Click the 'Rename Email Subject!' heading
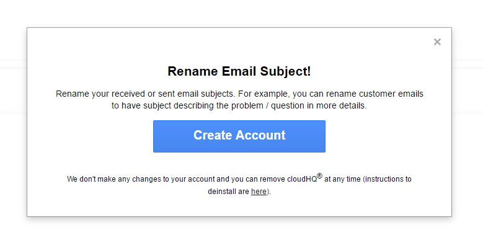The width and height of the screenshot is (483, 248). pos(239,71)
